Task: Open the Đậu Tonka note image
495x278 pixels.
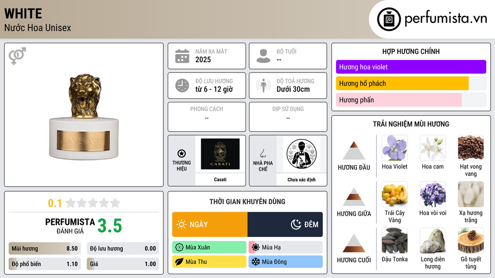Action: (394, 241)
